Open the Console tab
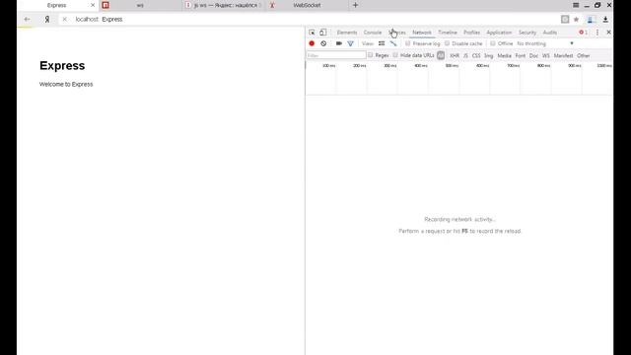Viewport: 631px width, 355px height. tap(373, 33)
